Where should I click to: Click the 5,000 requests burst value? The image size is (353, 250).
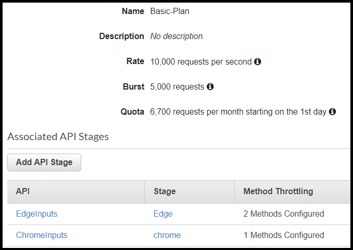[x=177, y=86]
